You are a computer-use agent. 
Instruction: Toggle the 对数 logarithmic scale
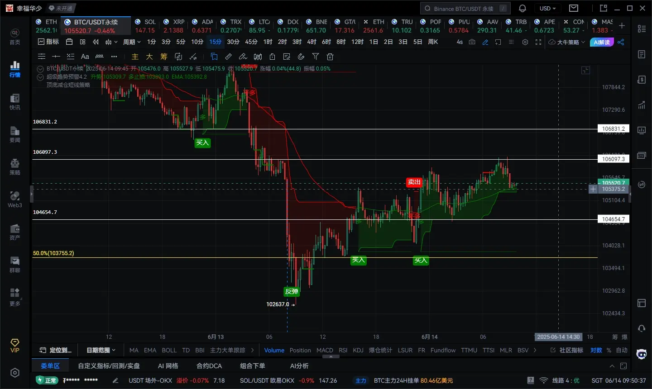pyautogui.click(x=596, y=350)
